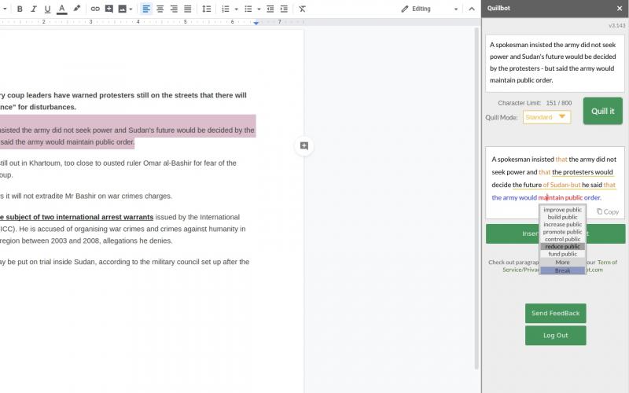Viewport: 629px width, 393px height.
Task: Open line spacing options
Action: (x=206, y=9)
